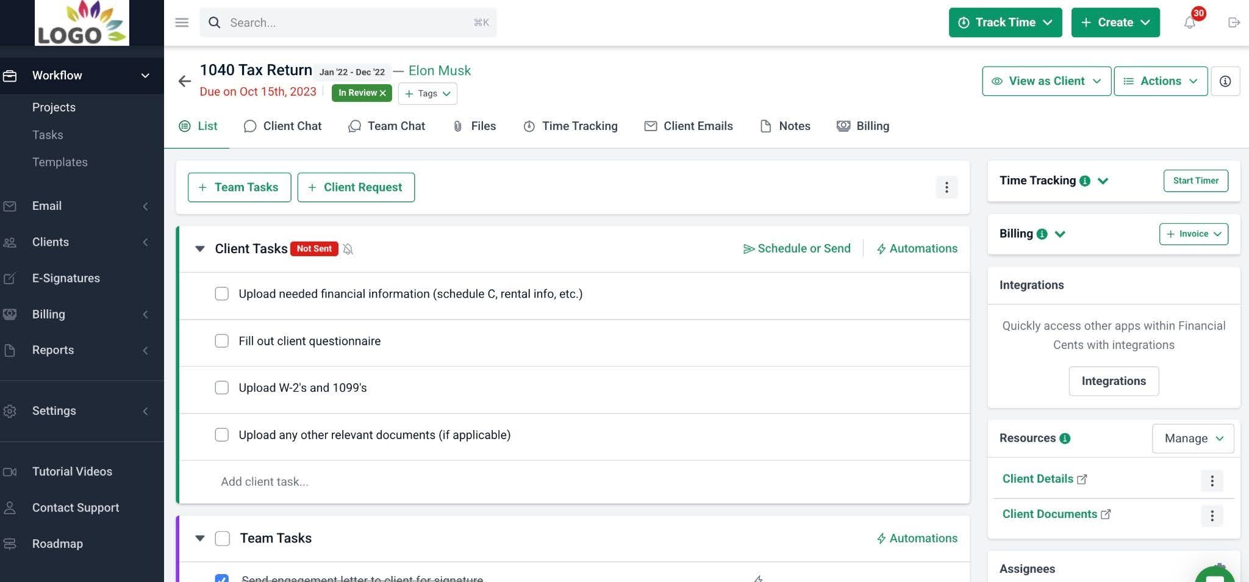Click Start Timer button
The image size is (1249, 582).
point(1195,181)
